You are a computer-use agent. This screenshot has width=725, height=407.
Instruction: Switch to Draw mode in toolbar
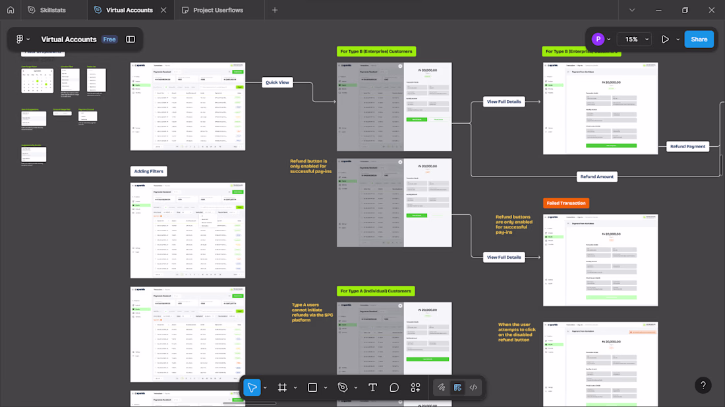442,388
